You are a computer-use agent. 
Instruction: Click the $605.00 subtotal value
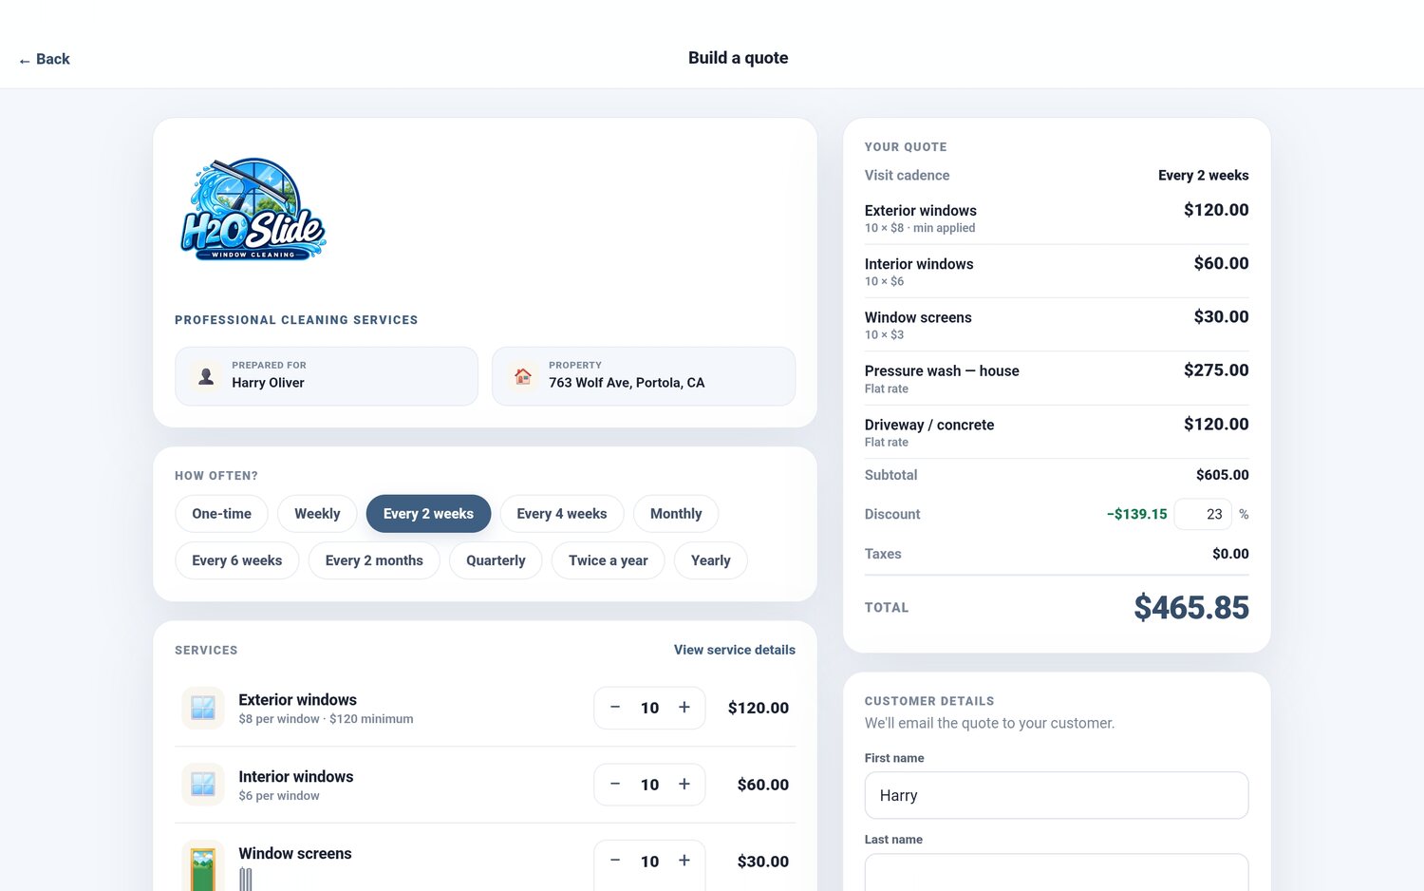click(1223, 475)
